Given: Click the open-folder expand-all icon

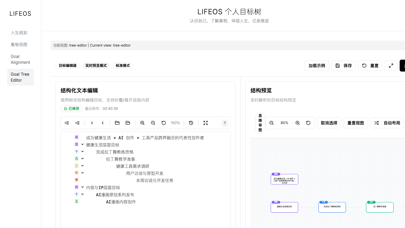Looking at the screenshot, I should (128, 123).
